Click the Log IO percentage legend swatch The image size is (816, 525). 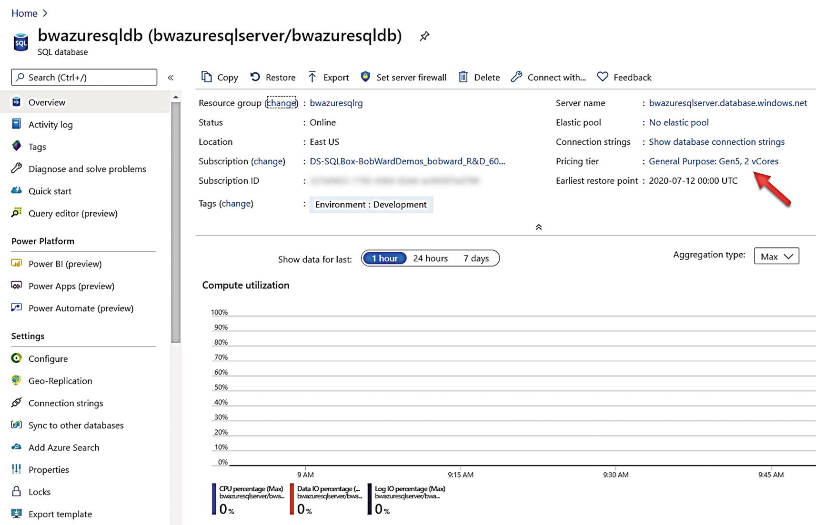(370, 499)
